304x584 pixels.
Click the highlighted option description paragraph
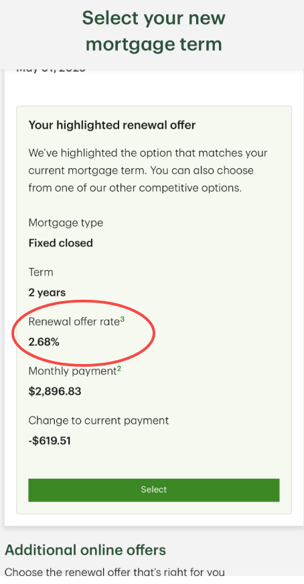pos(148,170)
